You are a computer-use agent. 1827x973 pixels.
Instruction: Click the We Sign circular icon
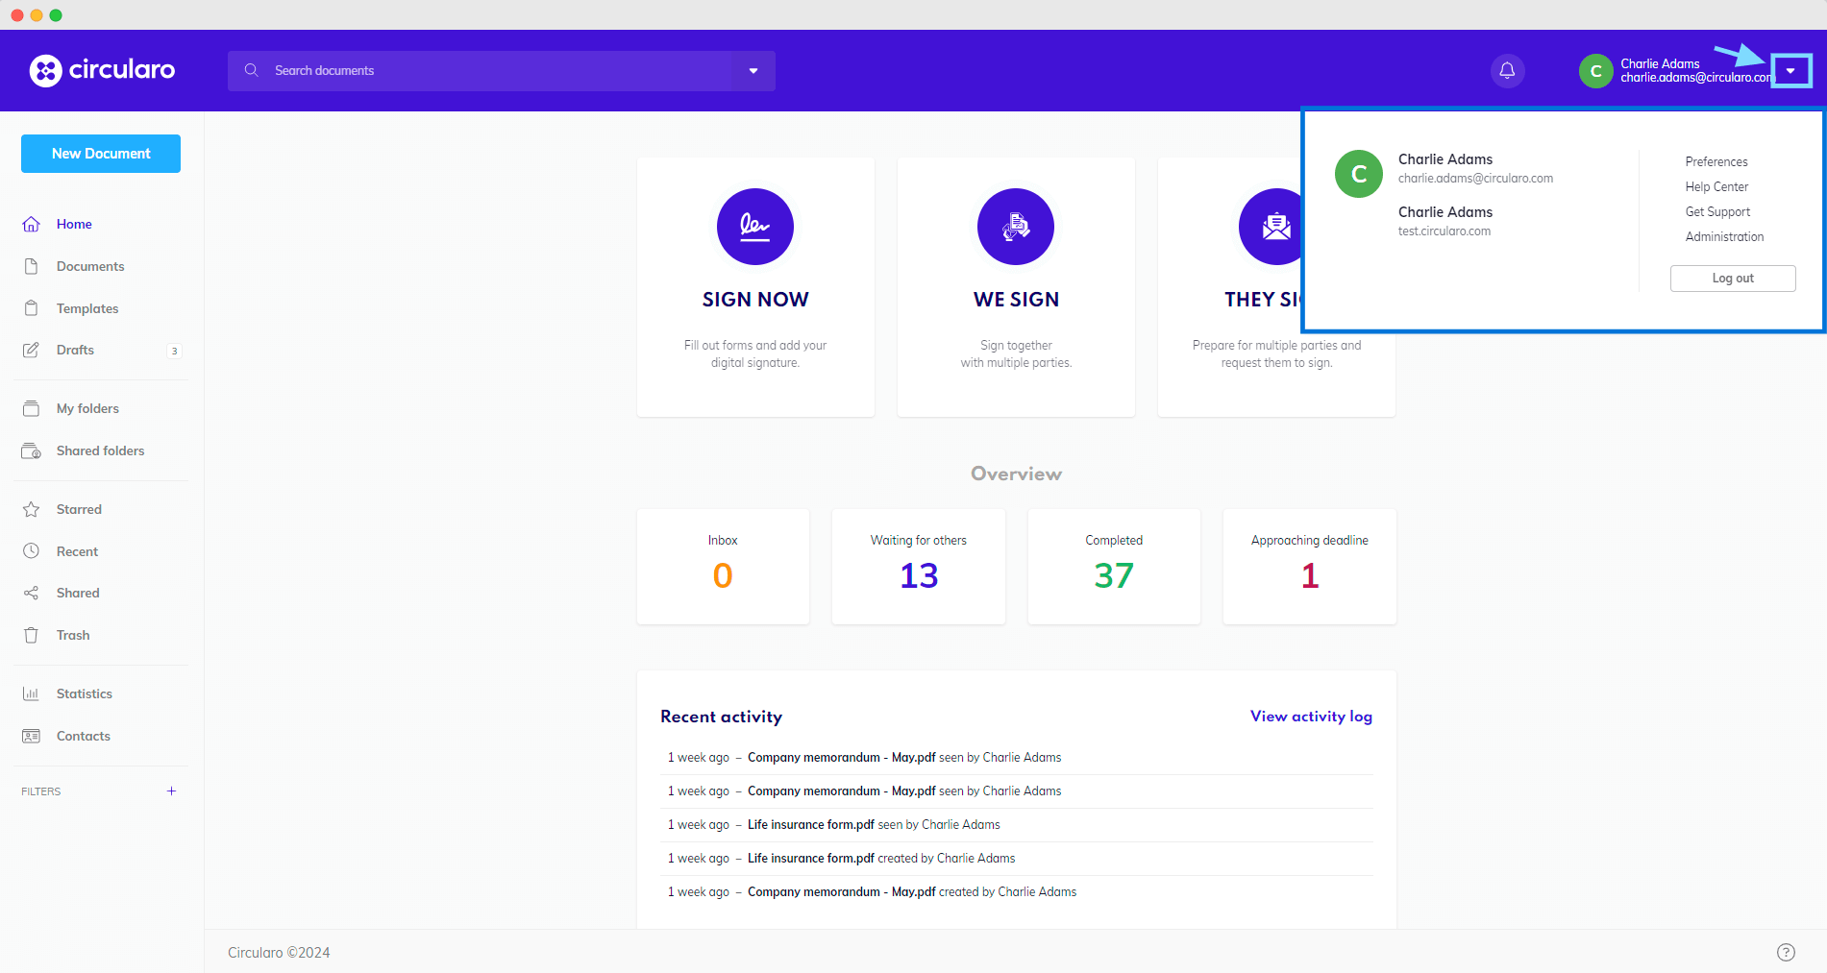pyautogui.click(x=1015, y=227)
